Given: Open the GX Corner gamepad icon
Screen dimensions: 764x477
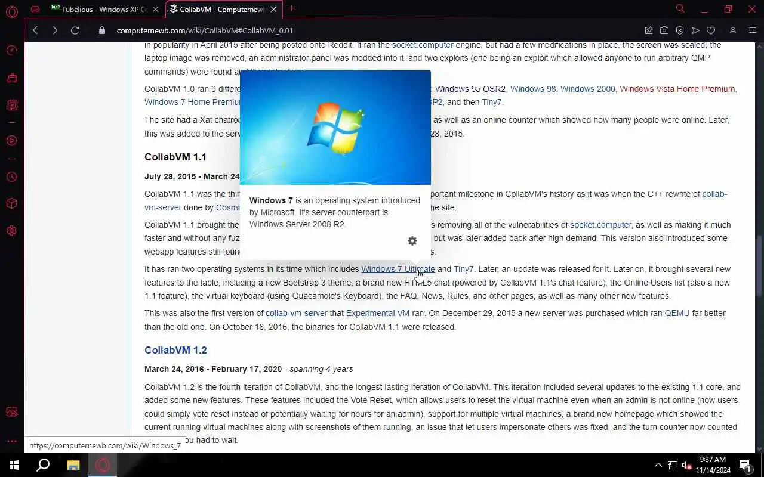Looking at the screenshot, I should [36, 9].
